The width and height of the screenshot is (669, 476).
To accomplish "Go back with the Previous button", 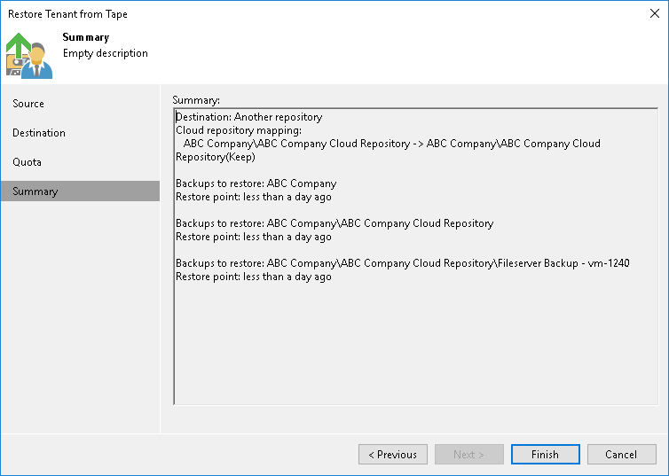I will click(392, 454).
